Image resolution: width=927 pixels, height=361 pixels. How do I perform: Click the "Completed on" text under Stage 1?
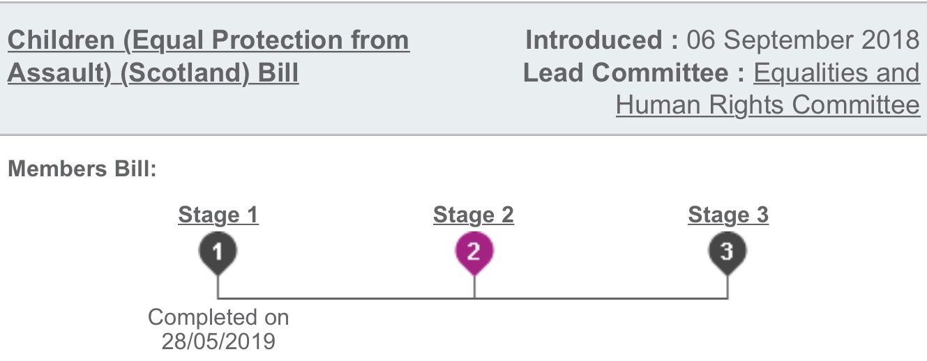[218, 318]
